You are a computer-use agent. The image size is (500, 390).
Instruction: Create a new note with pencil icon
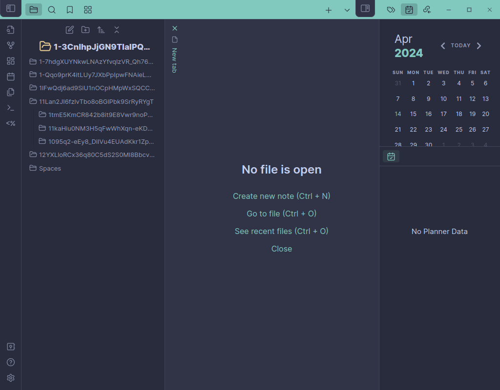(69, 30)
